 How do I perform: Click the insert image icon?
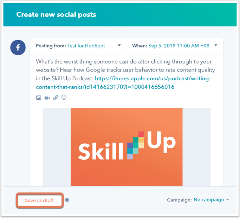point(39,98)
